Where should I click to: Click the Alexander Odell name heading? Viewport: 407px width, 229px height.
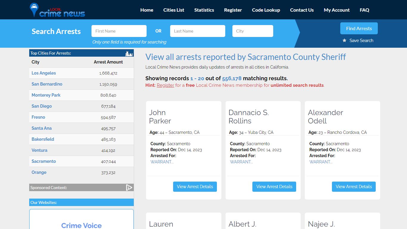(325, 117)
